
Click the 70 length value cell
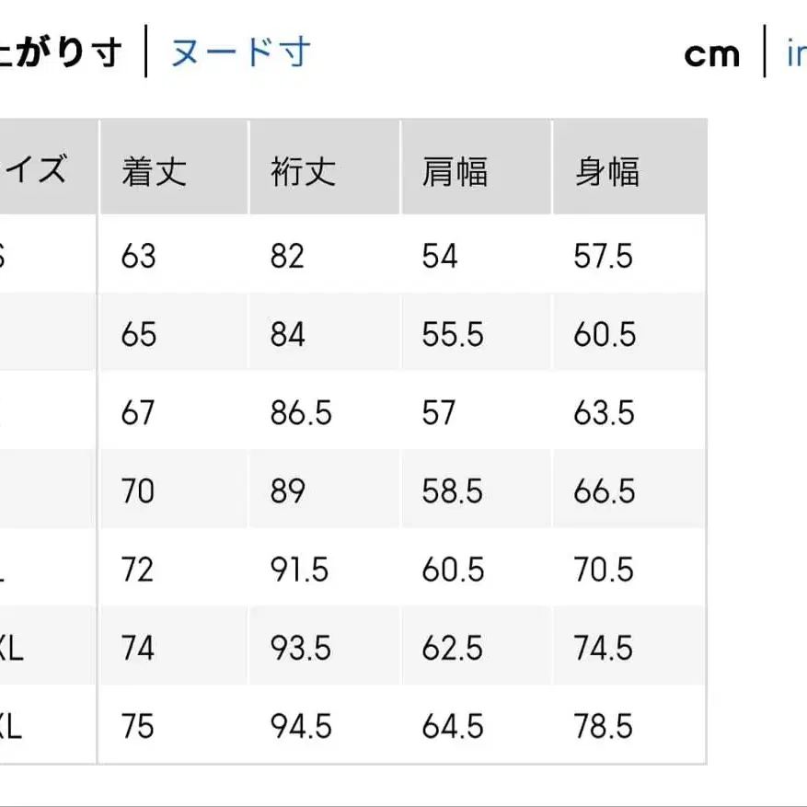[136, 491]
